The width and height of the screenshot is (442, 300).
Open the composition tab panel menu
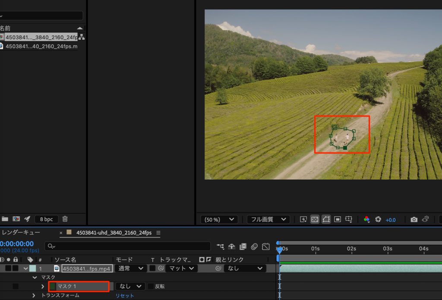(x=158, y=233)
